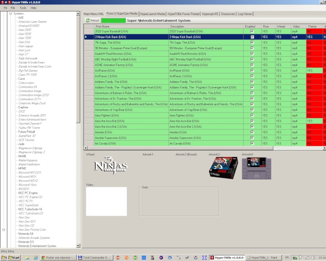Viewport: 326px width, 261px height.
Task: Switch to Total Commander taskbar button
Action: (95, 258)
